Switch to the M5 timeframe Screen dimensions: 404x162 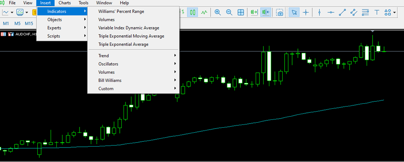point(17,24)
